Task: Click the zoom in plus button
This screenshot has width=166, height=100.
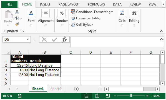Action: pyautogui.click(x=147, y=96)
